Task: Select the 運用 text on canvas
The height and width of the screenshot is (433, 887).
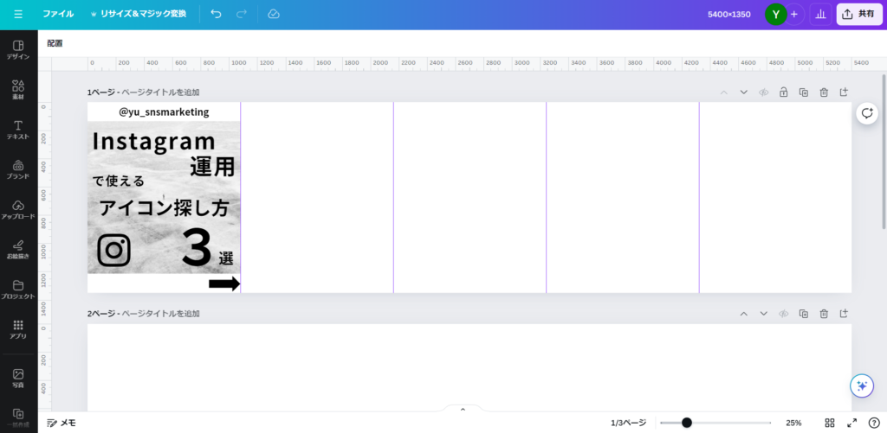Action: [x=212, y=167]
